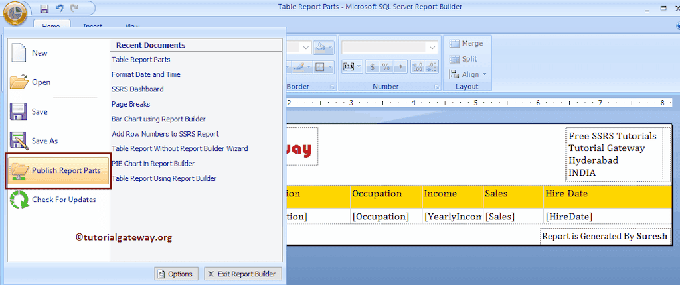Select the [Sales] data cell
The height and width of the screenshot is (285, 680).
coord(513,216)
